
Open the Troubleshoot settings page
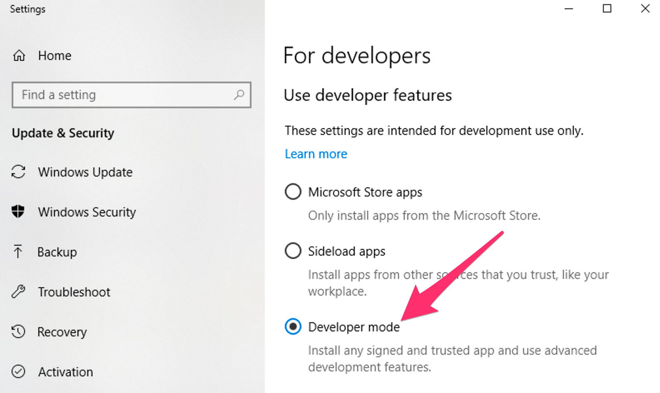74,292
